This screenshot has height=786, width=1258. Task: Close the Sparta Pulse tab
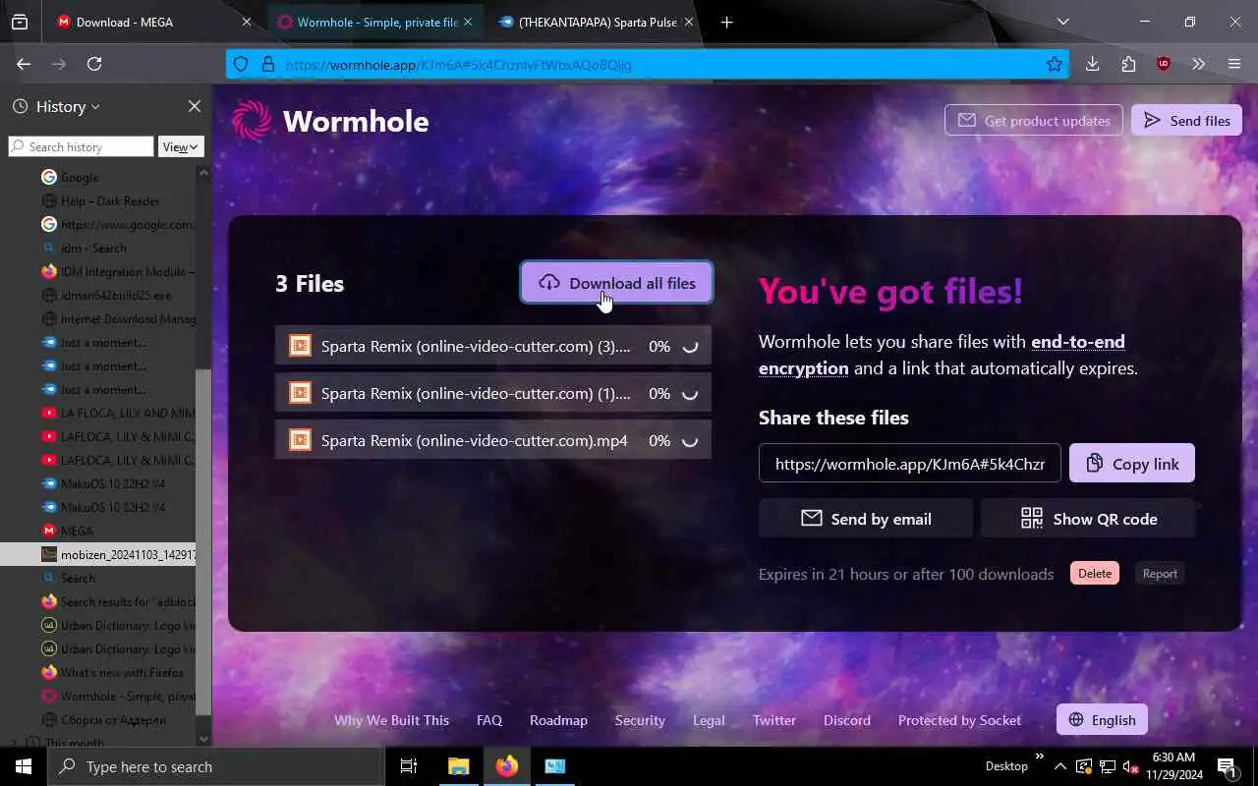point(688,22)
